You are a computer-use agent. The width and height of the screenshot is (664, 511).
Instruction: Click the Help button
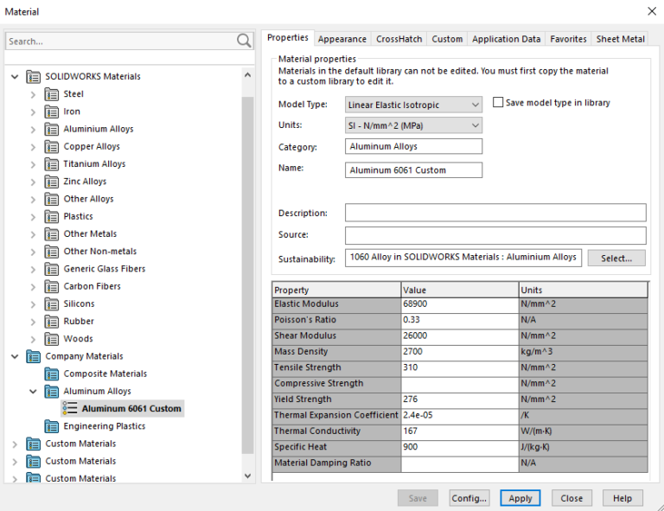tap(622, 498)
